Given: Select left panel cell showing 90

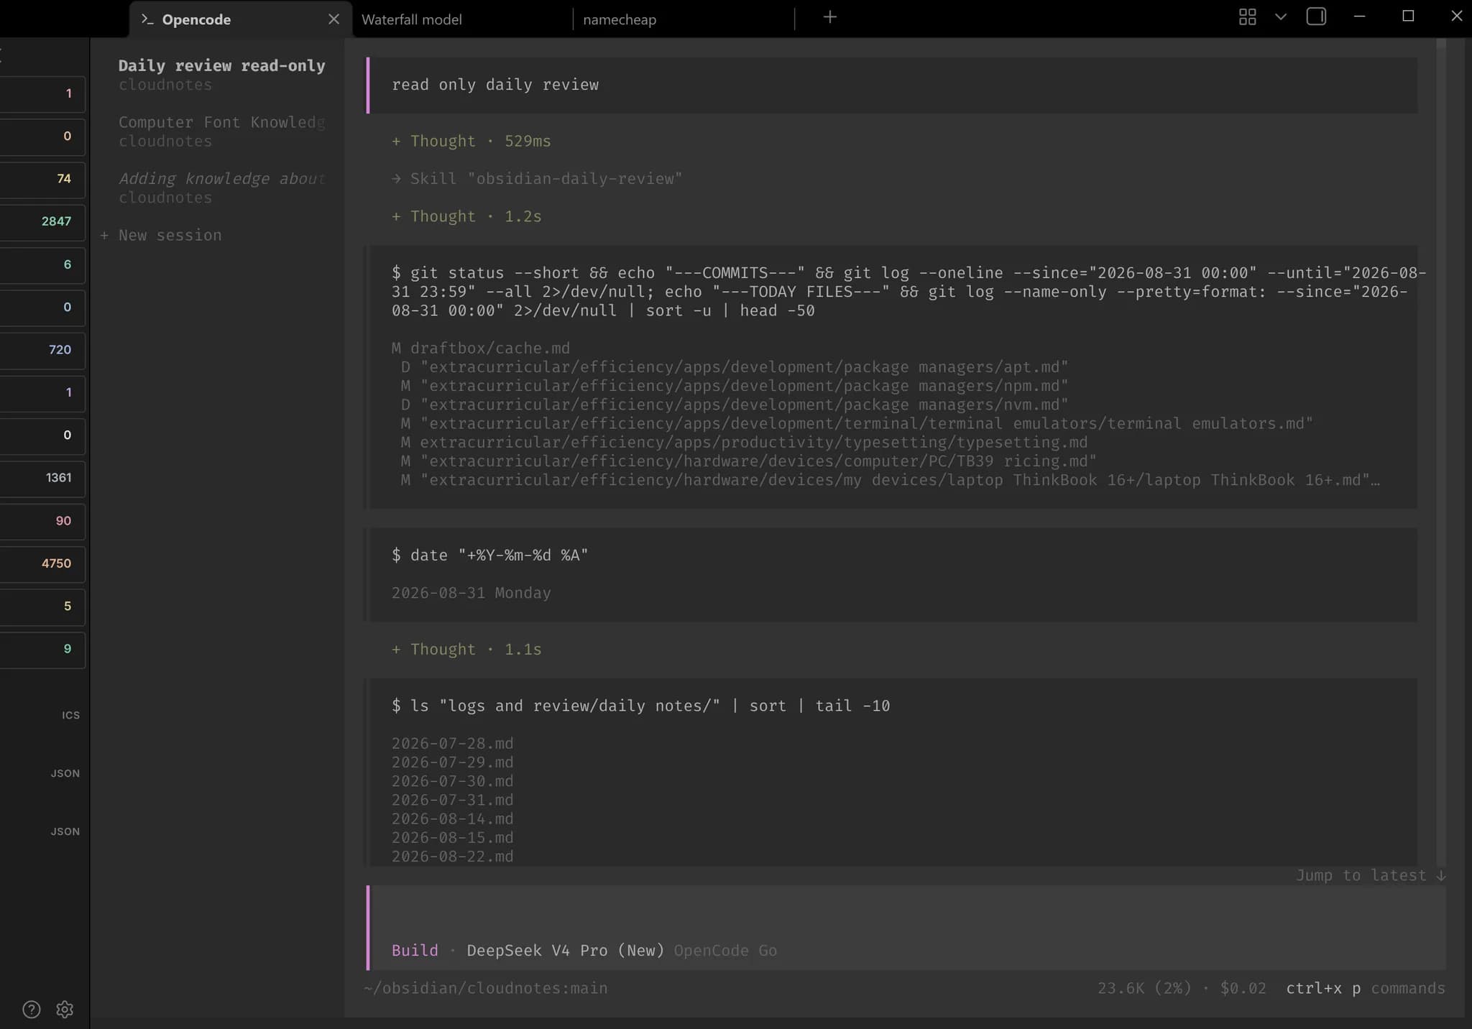Looking at the screenshot, I should pyautogui.click(x=43, y=521).
